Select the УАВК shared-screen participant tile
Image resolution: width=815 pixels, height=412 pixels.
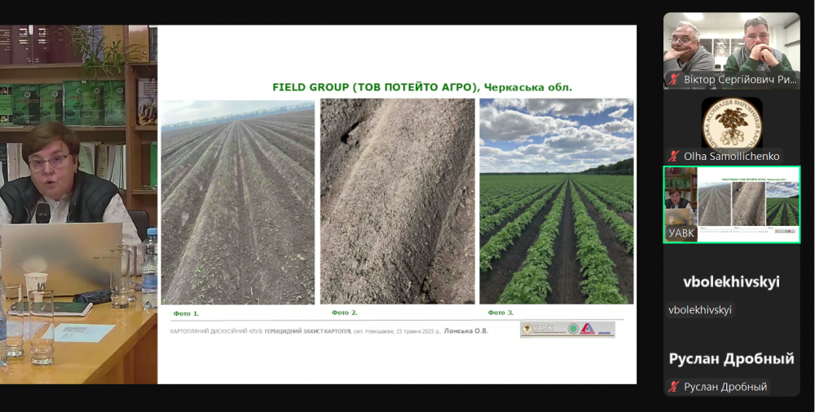(x=731, y=205)
